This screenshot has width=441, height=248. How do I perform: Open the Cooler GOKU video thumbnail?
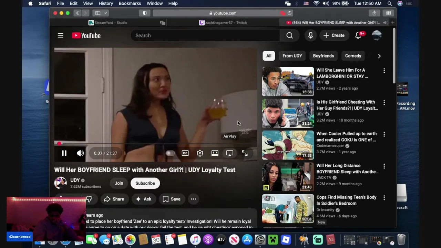point(288,145)
